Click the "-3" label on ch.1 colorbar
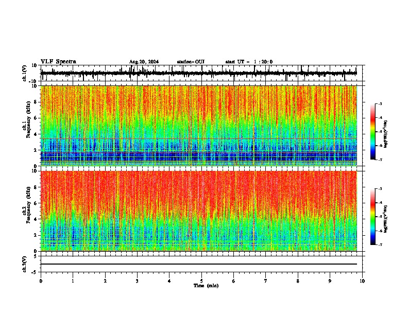Screen dimensions: 408x315 click(x=380, y=103)
